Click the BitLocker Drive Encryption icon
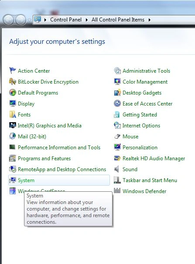The image size is (195, 264). point(12,82)
